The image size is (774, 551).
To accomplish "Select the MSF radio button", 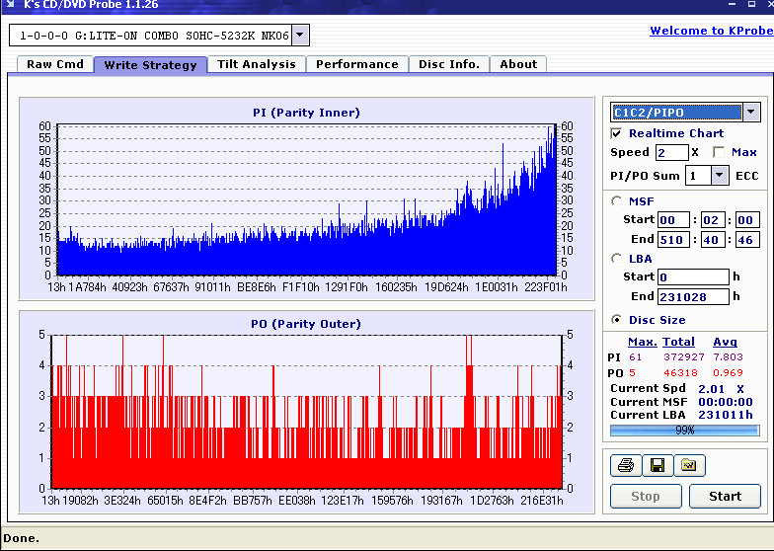I will pyautogui.click(x=617, y=201).
